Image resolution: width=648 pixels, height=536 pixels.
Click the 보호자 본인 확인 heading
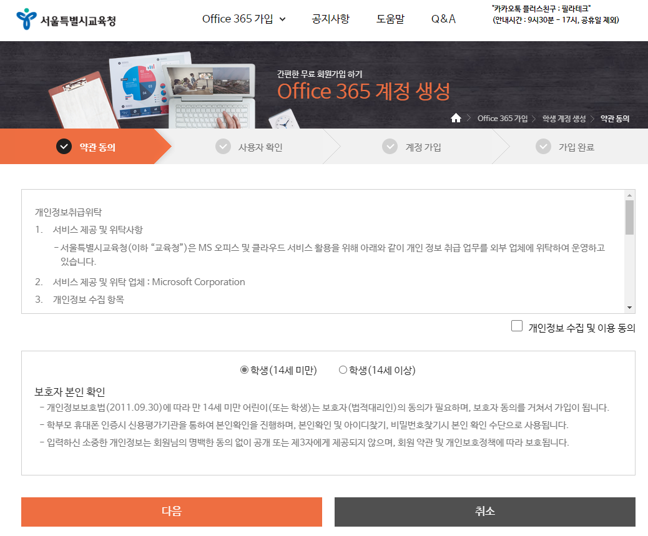tap(69, 391)
